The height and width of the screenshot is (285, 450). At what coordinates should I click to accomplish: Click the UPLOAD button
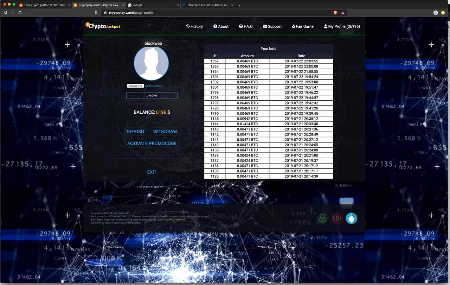coord(152,96)
